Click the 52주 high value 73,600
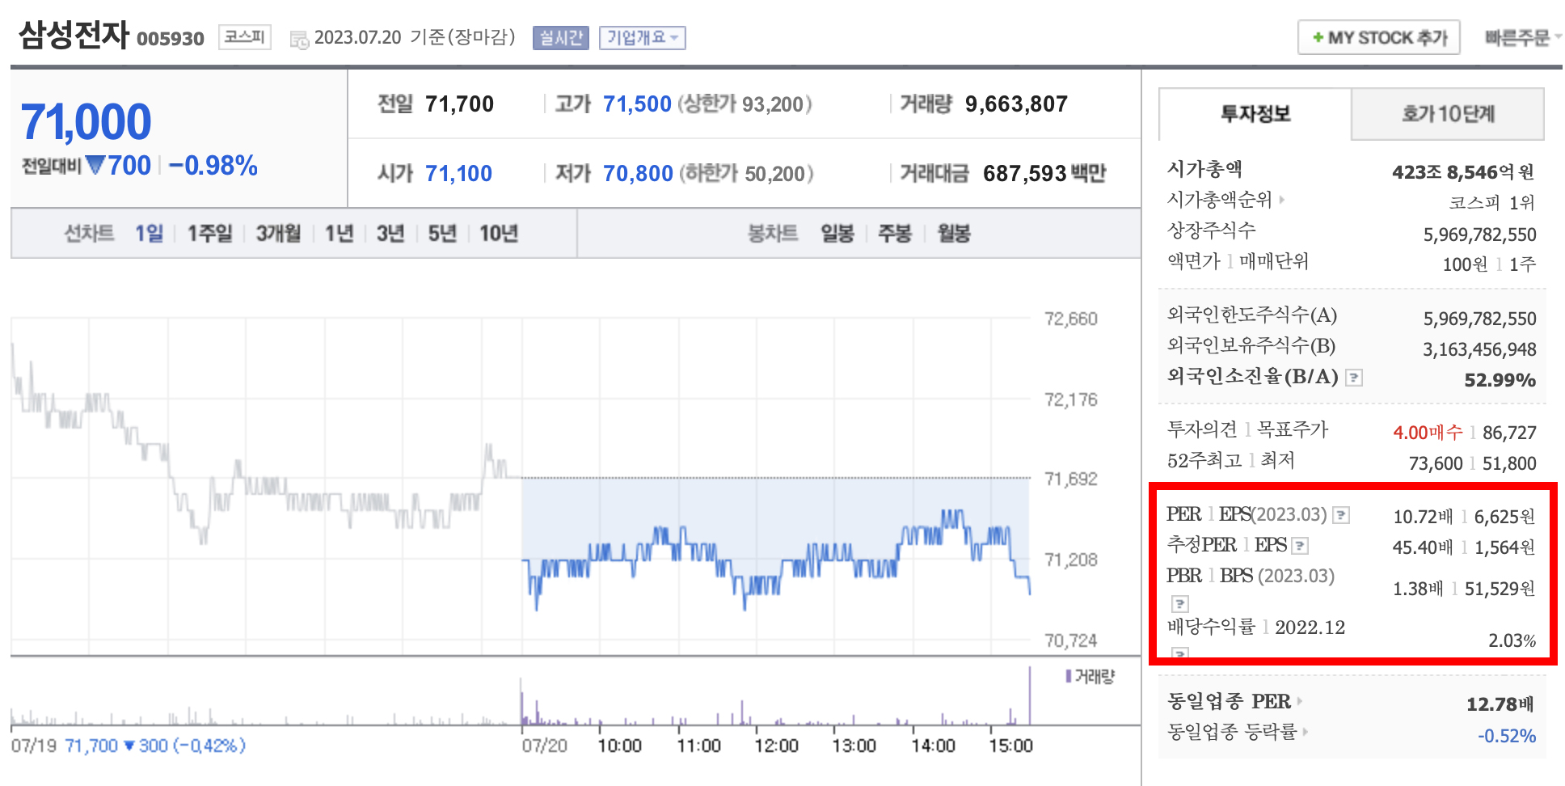This screenshot has width=1565, height=786. pyautogui.click(x=1436, y=463)
